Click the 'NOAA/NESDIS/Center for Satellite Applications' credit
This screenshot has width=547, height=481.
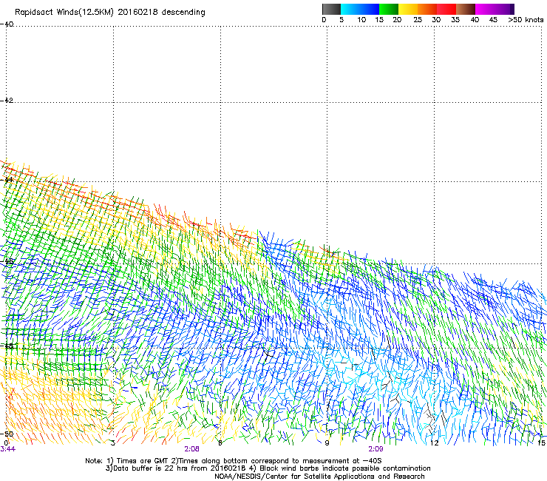(x=319, y=477)
